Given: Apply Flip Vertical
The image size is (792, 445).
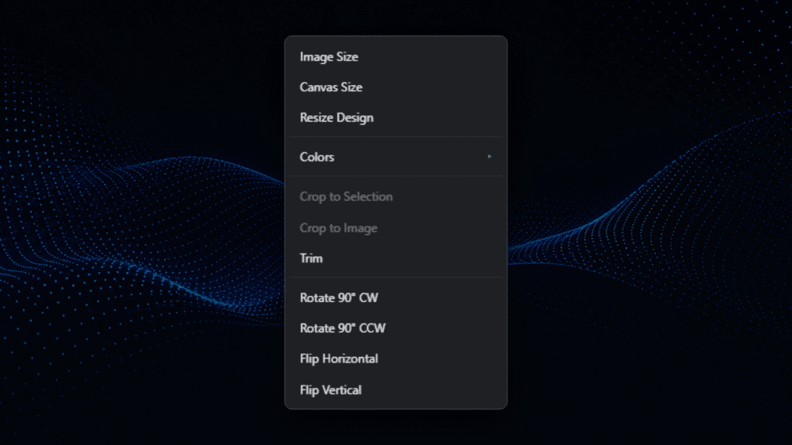Looking at the screenshot, I should click(396, 390).
